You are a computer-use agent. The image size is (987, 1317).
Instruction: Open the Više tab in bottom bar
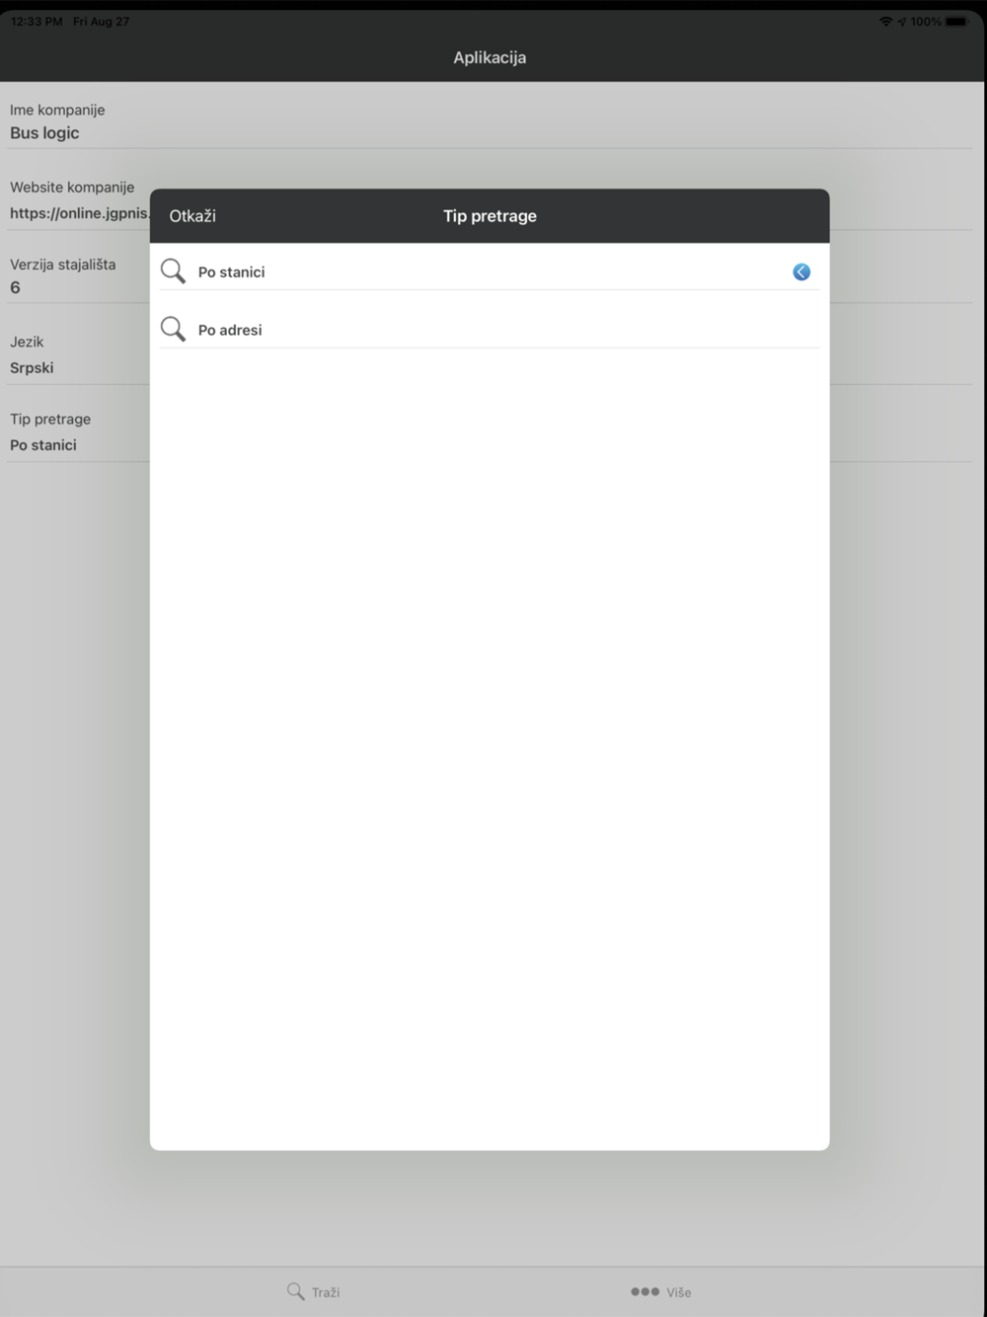pos(660,1291)
